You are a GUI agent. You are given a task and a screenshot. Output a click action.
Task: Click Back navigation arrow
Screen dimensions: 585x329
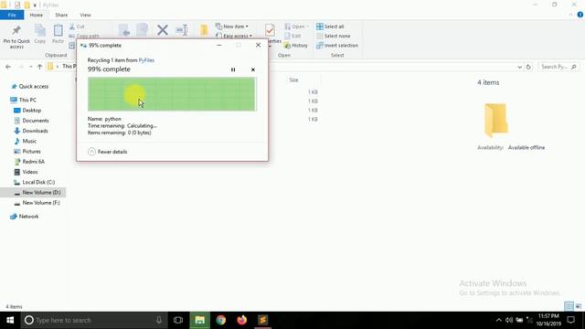(8, 67)
